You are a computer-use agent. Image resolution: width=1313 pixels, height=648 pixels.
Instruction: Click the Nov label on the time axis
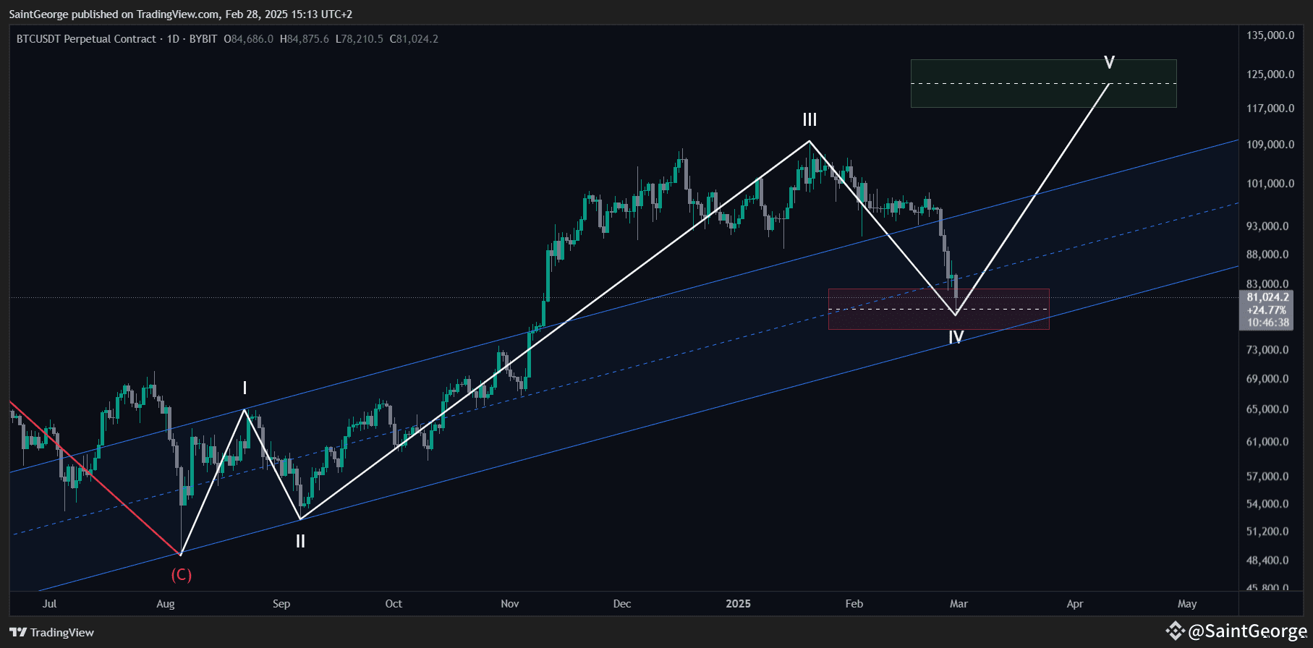[x=510, y=604]
